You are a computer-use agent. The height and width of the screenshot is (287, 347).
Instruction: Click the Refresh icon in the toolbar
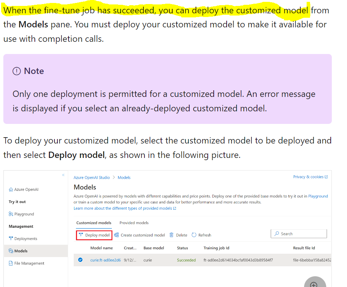(194, 235)
